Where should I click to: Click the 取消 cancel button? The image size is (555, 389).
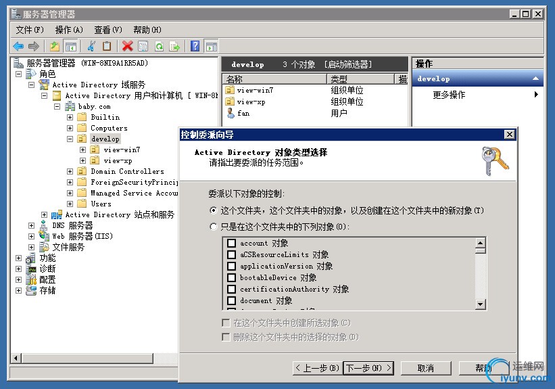tap(426, 368)
